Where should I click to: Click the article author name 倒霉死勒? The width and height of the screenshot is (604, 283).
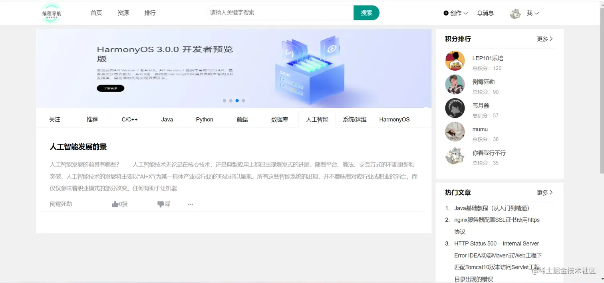(61, 204)
